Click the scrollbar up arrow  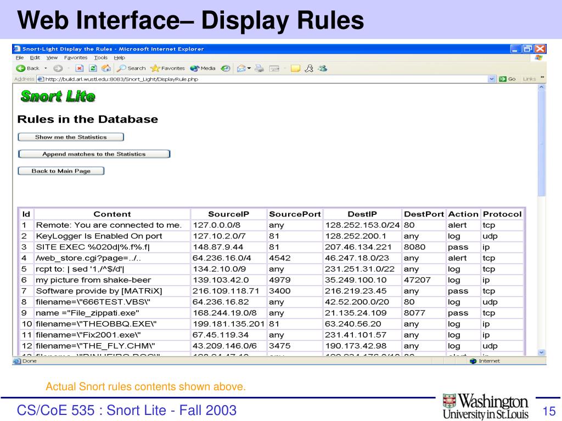tap(542, 87)
